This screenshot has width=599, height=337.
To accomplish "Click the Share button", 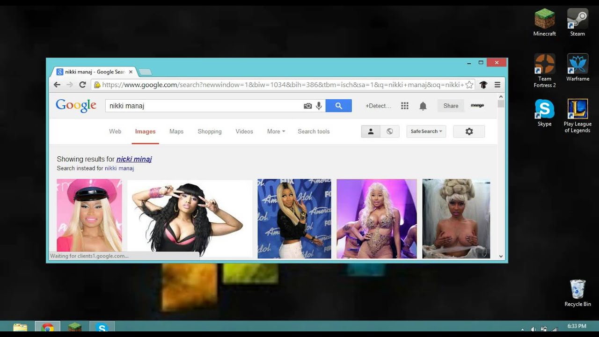I will [451, 106].
